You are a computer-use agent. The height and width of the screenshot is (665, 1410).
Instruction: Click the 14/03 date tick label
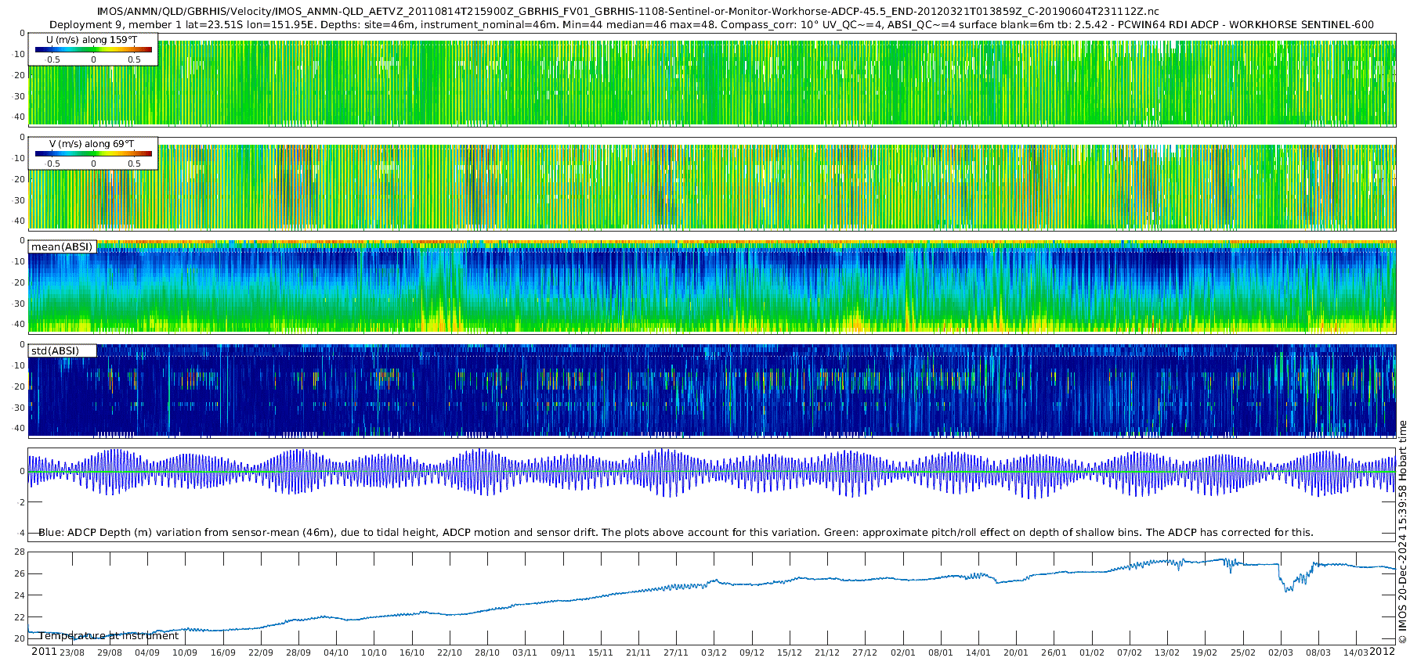tap(1356, 652)
